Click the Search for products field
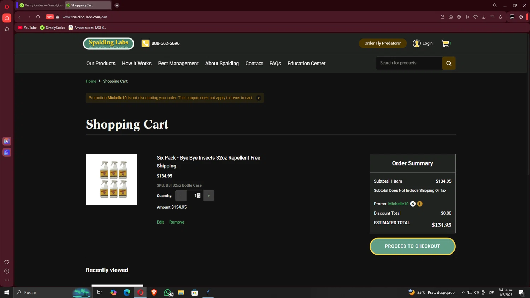 tap(409, 63)
